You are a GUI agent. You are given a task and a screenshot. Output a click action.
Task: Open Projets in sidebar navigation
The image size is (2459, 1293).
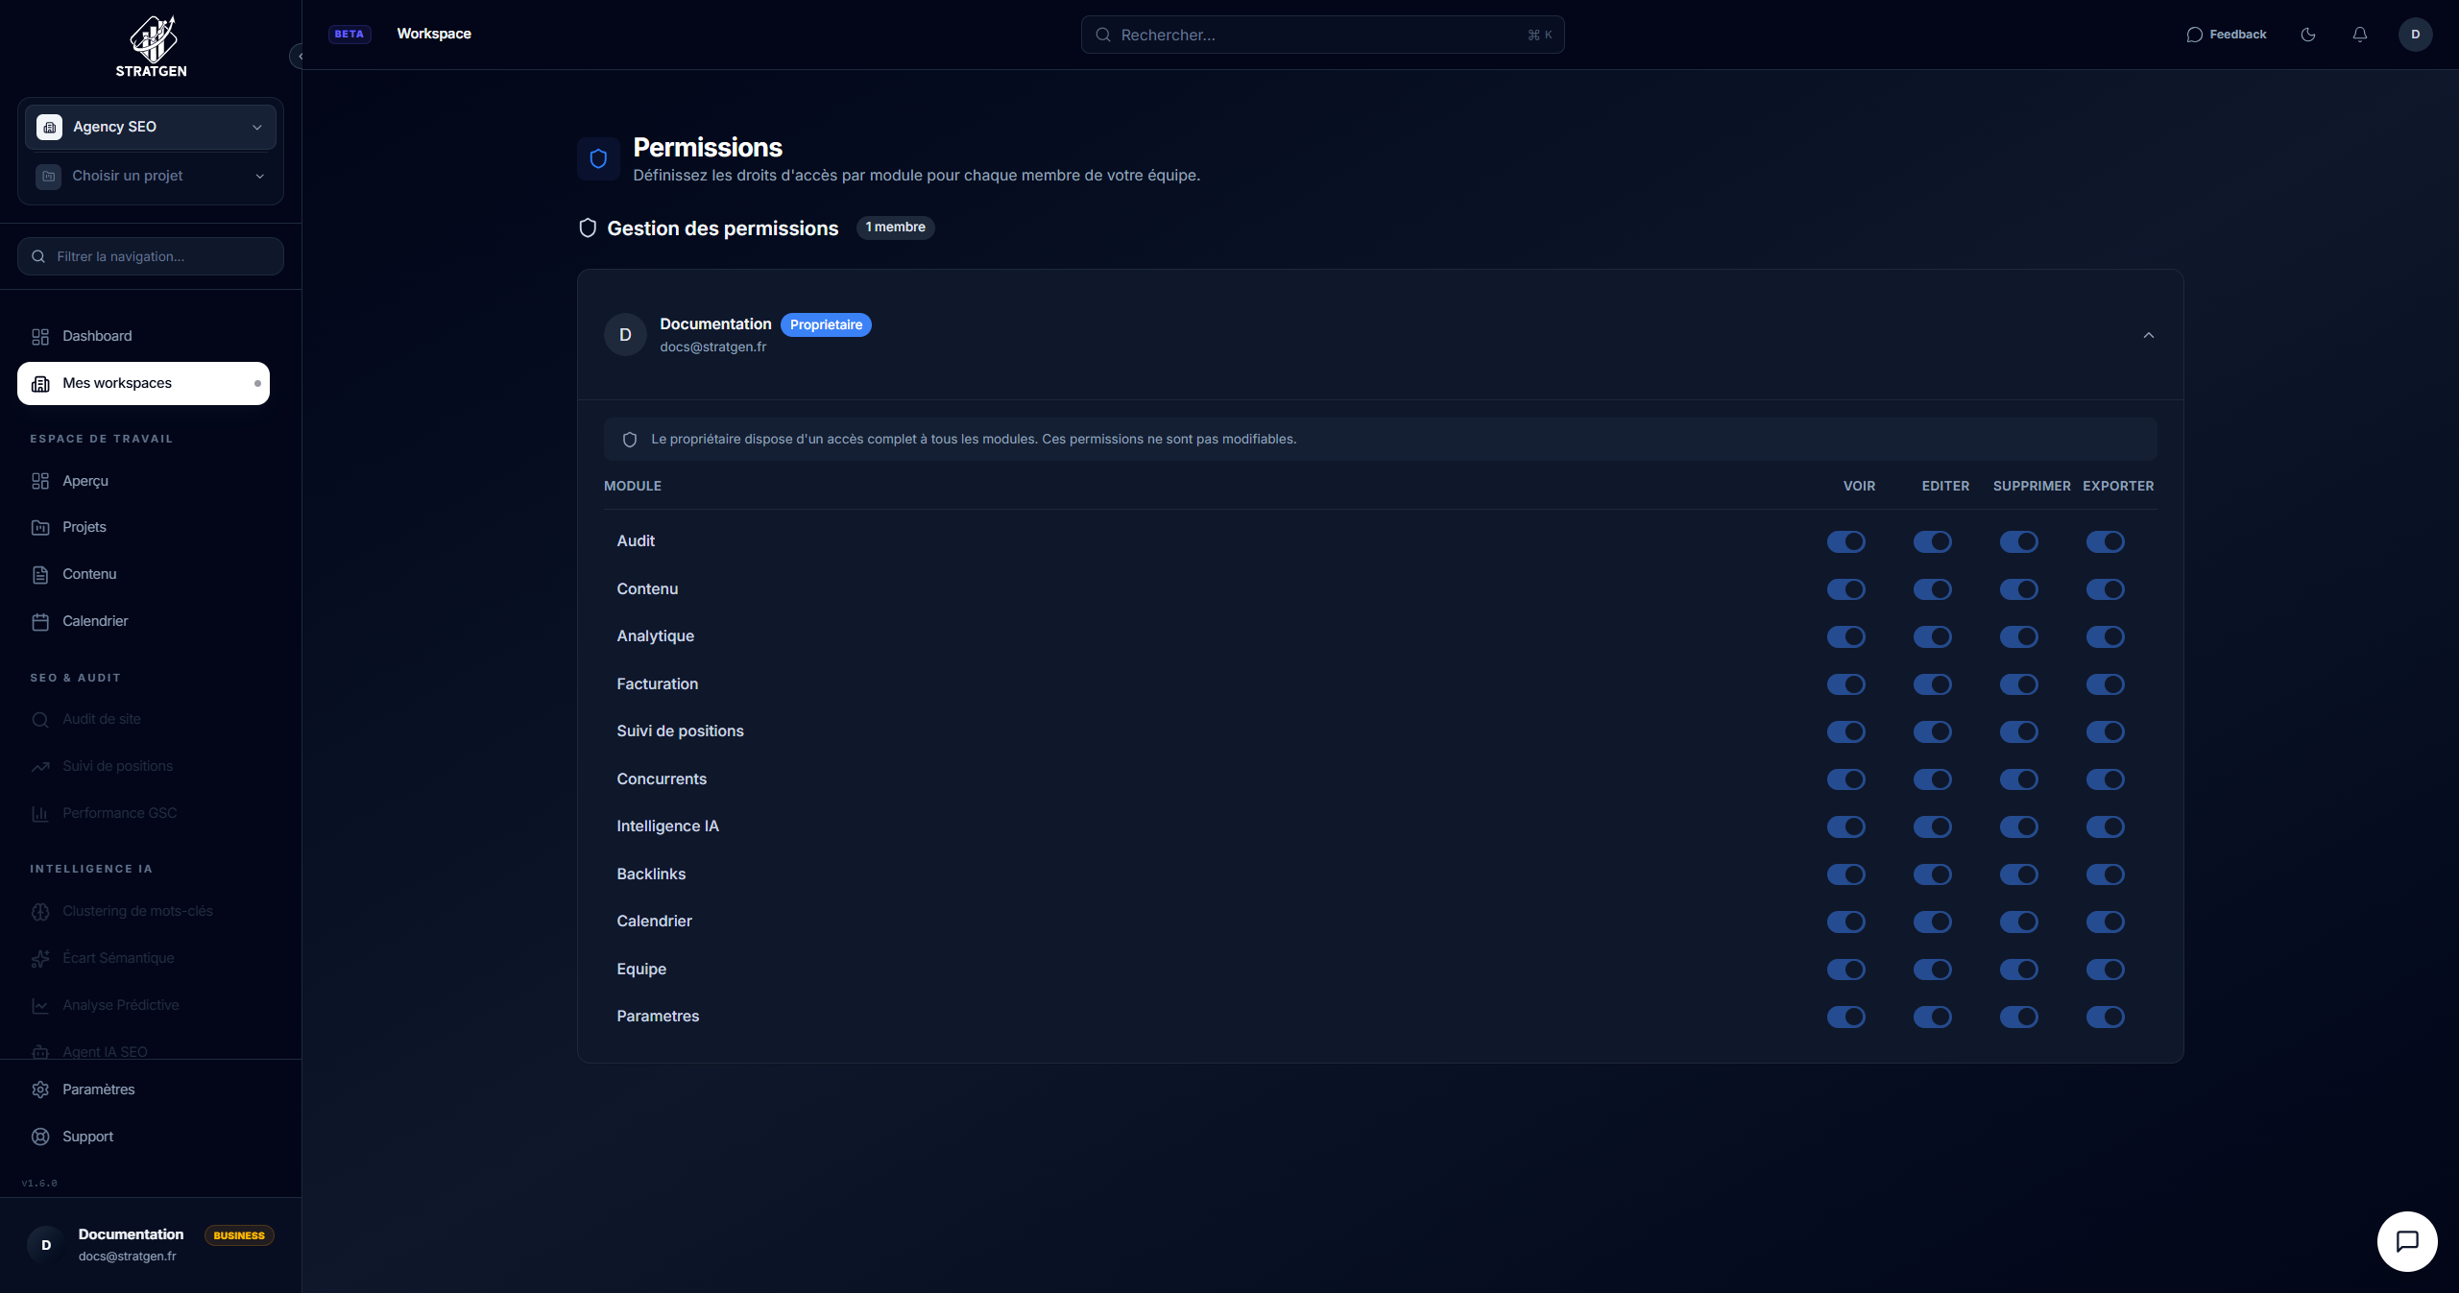click(x=84, y=527)
